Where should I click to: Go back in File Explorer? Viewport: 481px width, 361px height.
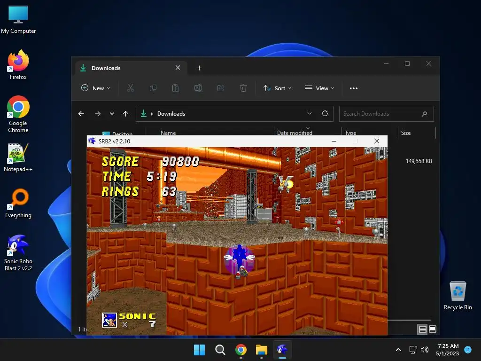pyautogui.click(x=81, y=114)
